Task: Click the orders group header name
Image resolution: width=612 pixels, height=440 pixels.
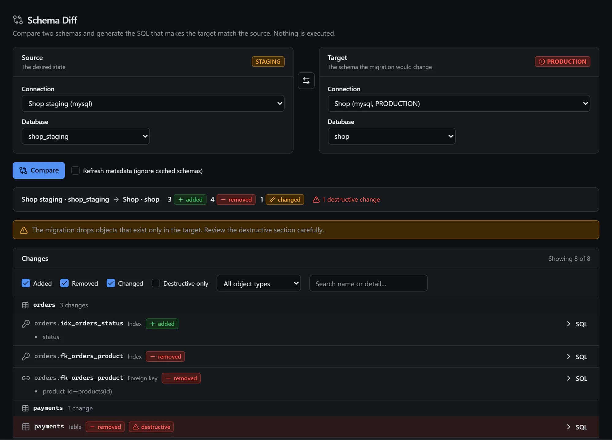Action: (x=44, y=305)
